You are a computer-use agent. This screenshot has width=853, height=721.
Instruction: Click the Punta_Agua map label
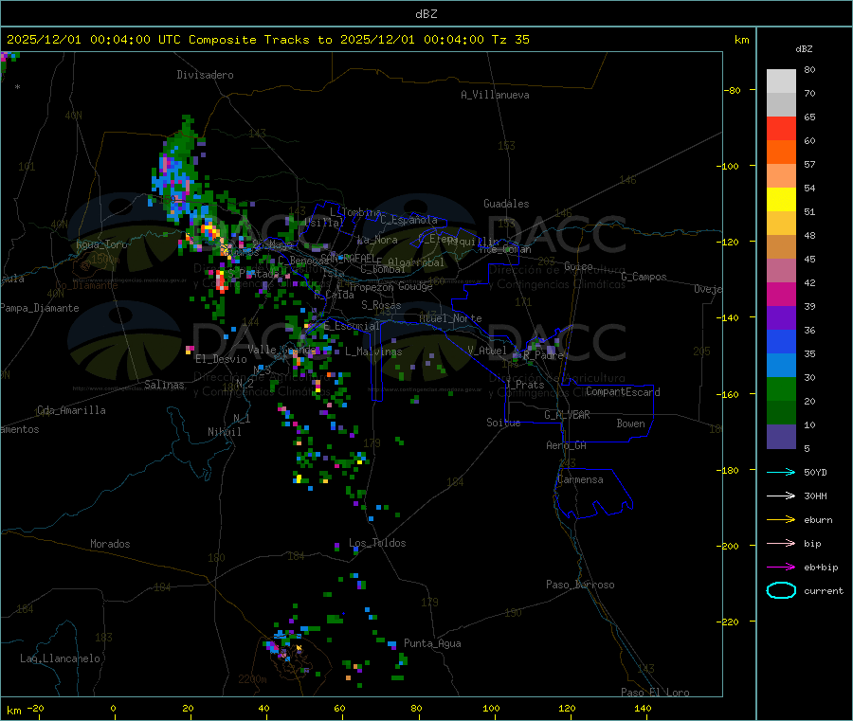pos(432,643)
